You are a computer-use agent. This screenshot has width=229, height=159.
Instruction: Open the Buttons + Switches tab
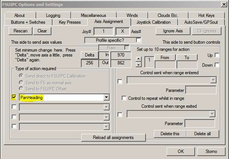31,22
